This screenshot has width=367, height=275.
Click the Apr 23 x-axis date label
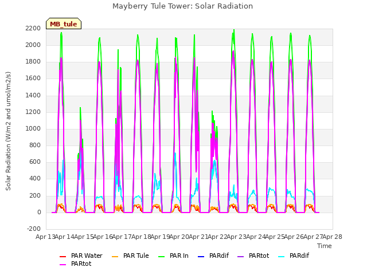pos(236,237)
